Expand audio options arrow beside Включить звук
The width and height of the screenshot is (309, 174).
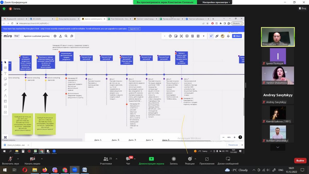tap(18, 159)
